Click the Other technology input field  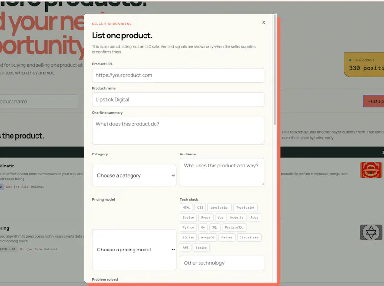pos(222,263)
